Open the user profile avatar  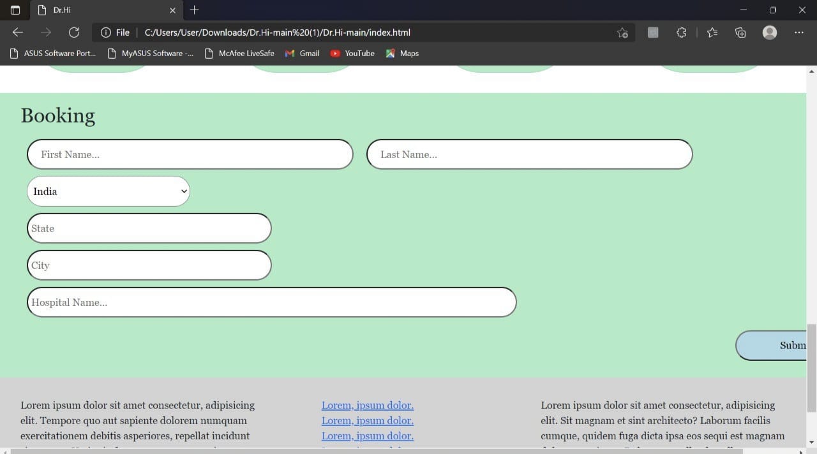(770, 33)
